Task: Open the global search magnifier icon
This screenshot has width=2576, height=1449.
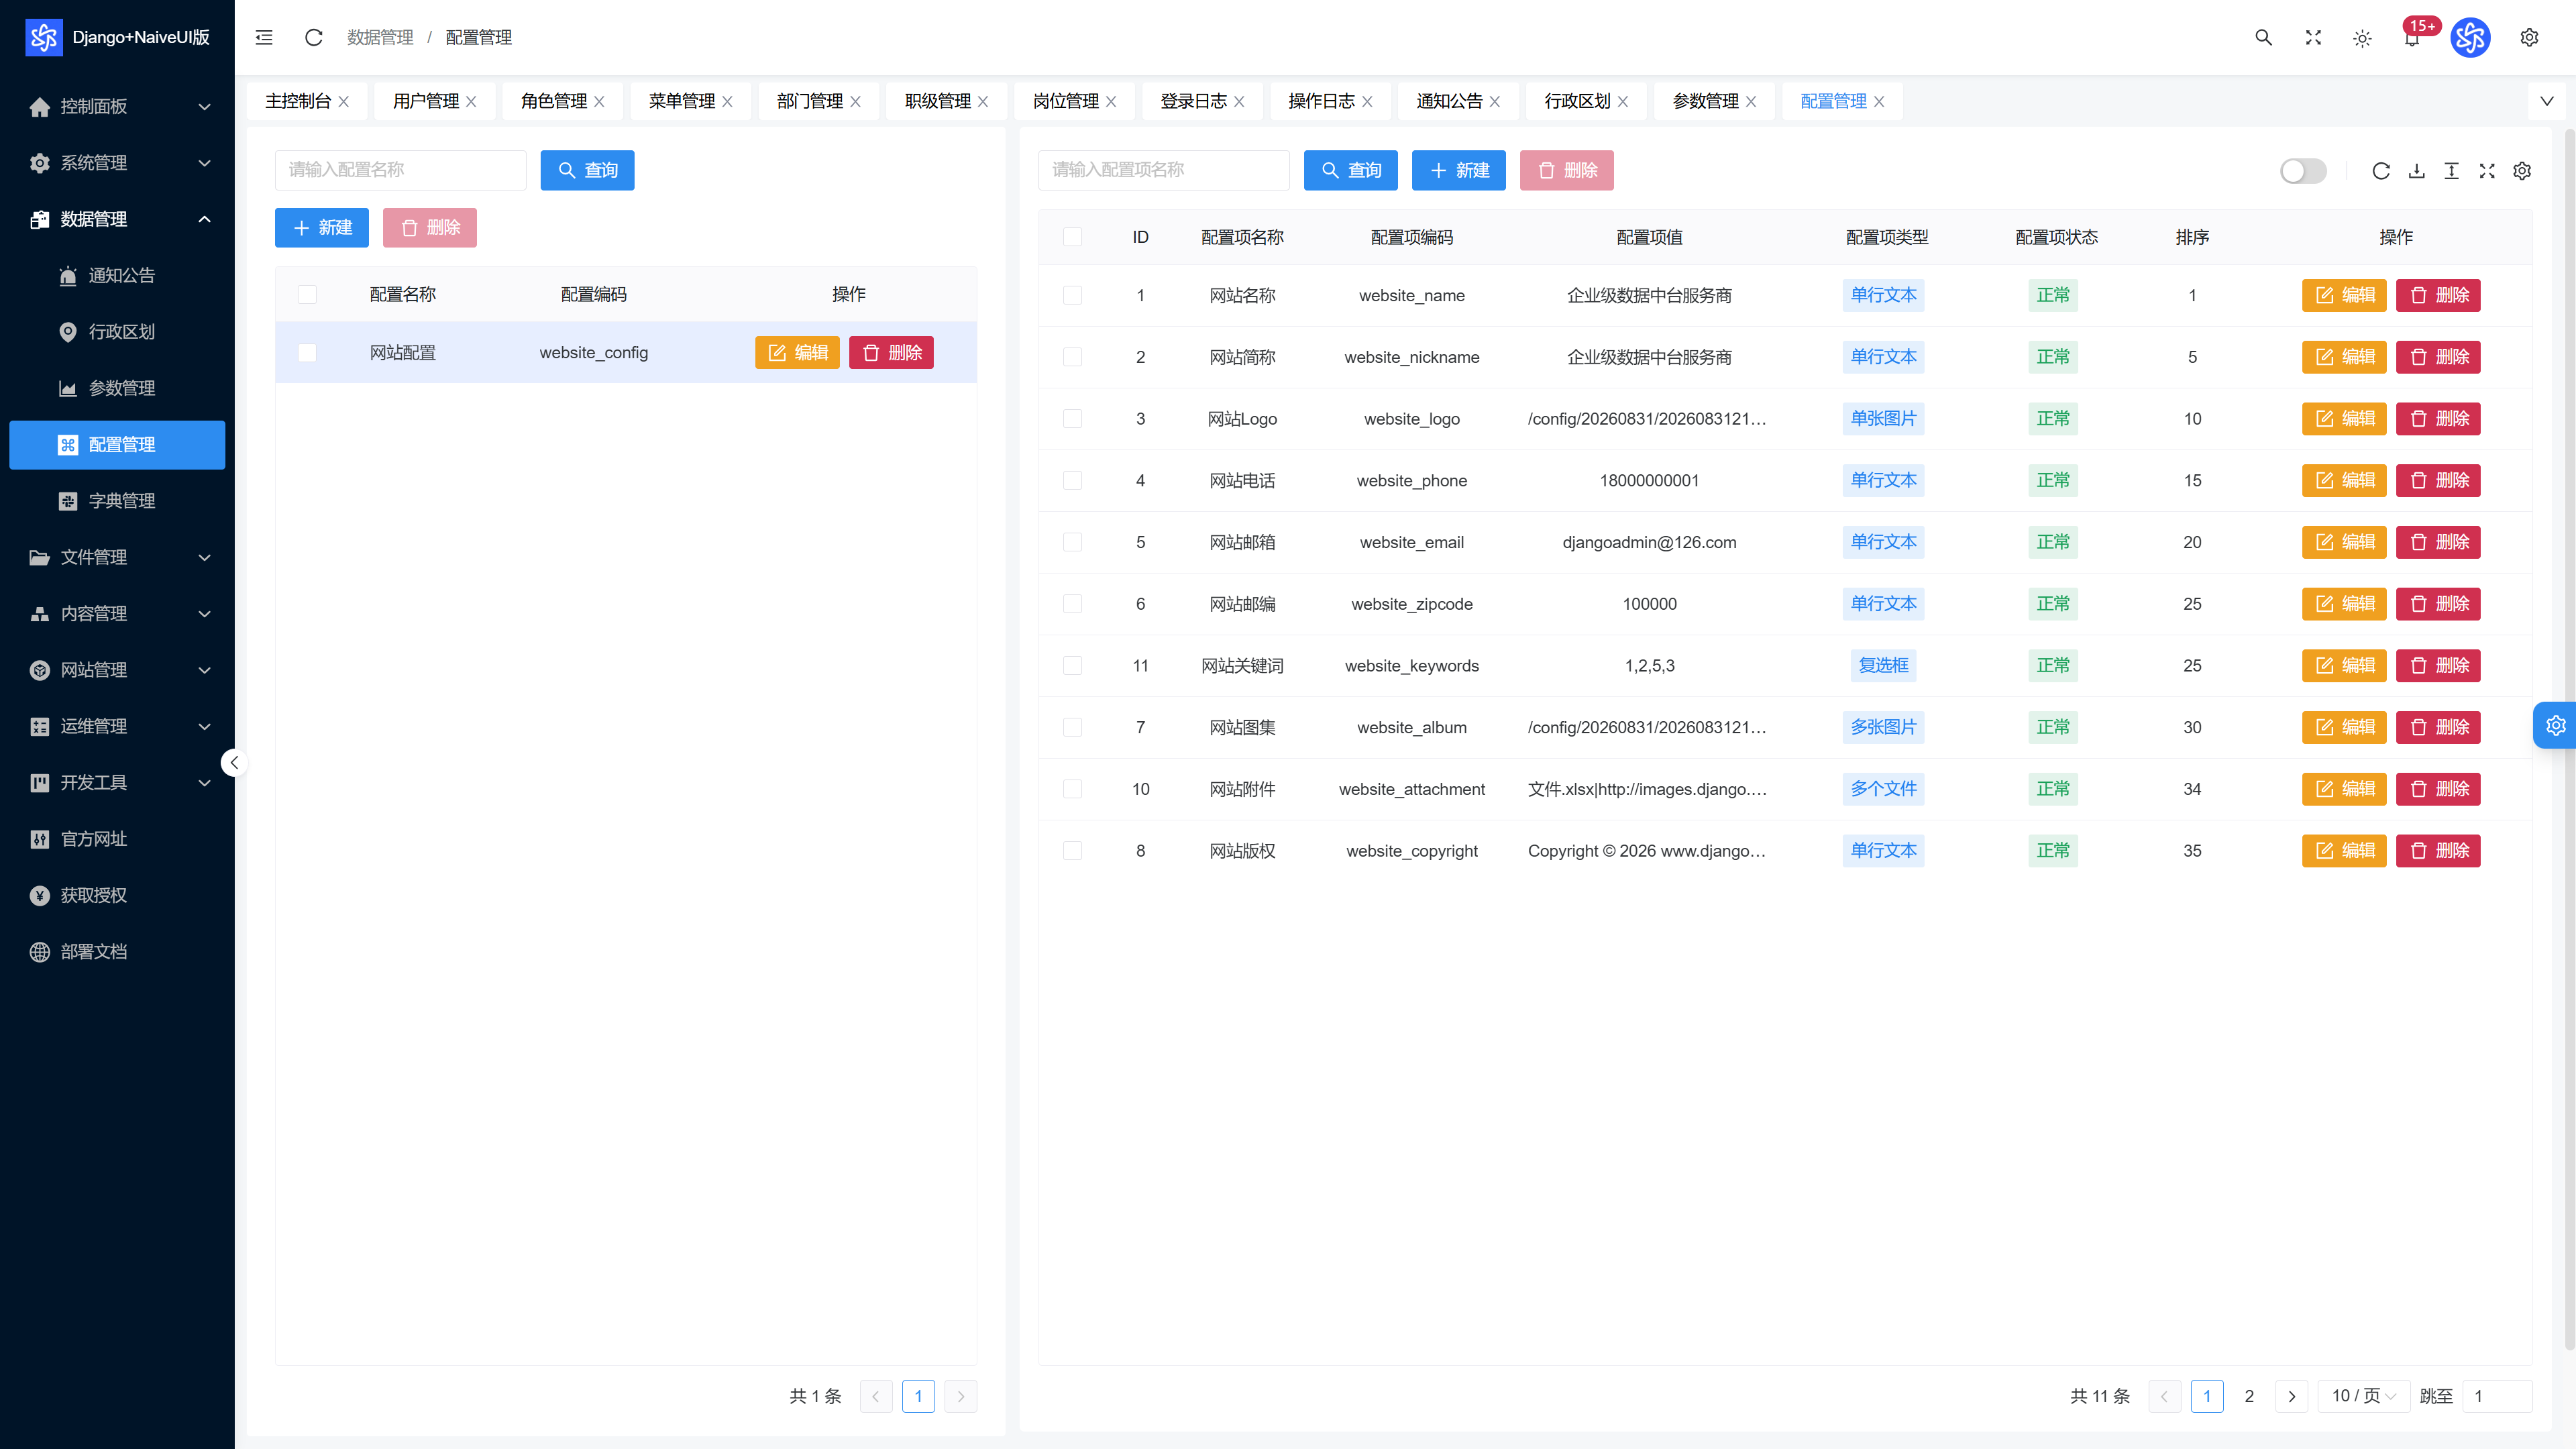Action: pyautogui.click(x=2263, y=37)
